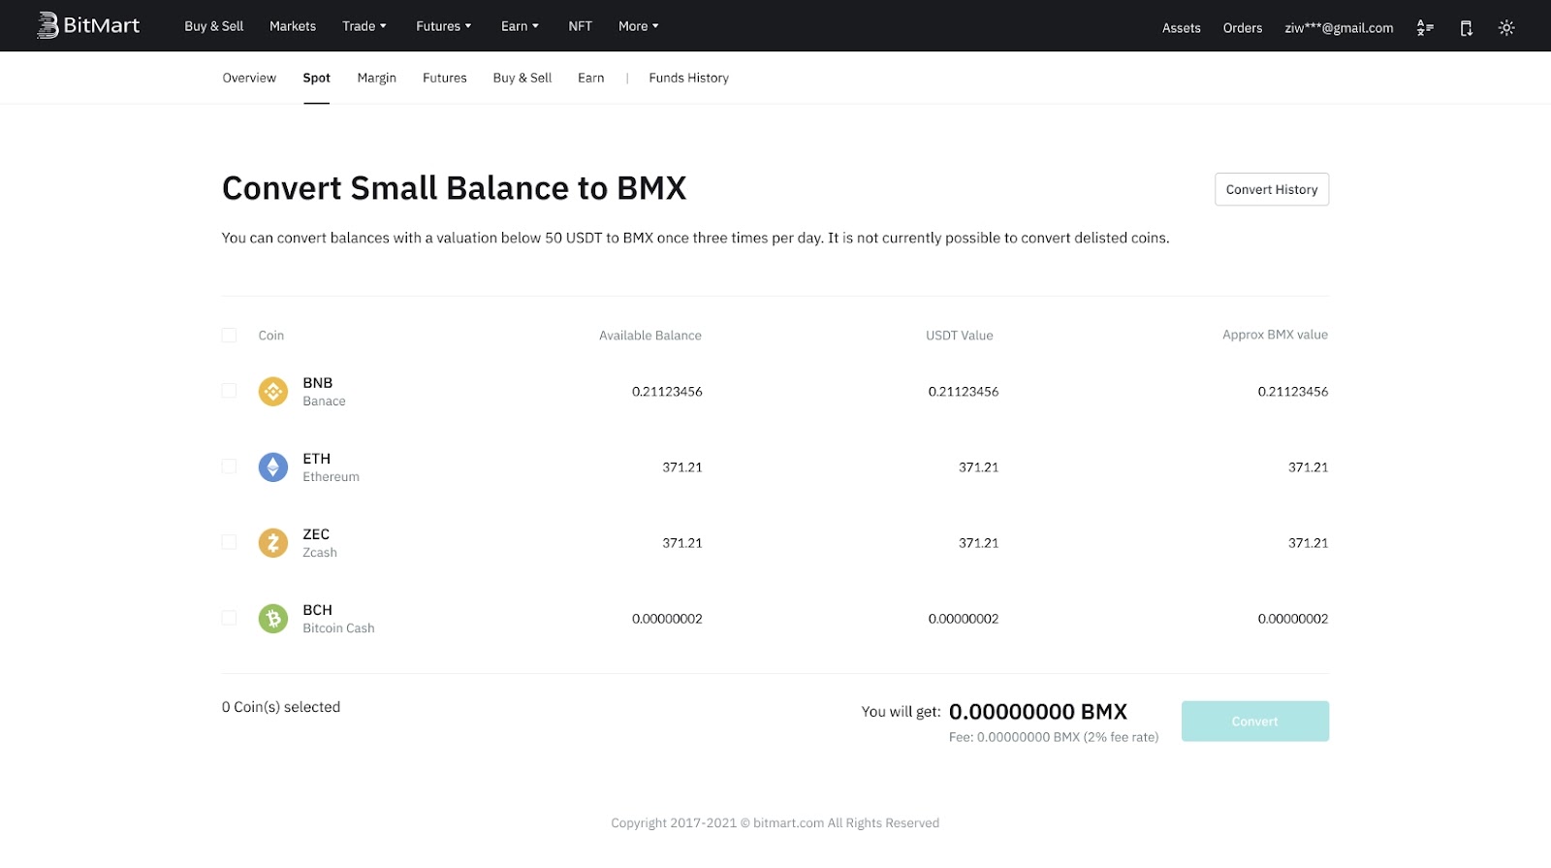Click the fee rate text
1551x868 pixels.
coord(1054,737)
